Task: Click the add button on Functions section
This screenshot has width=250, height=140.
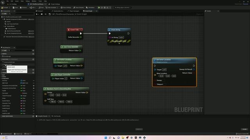Action: (33, 59)
